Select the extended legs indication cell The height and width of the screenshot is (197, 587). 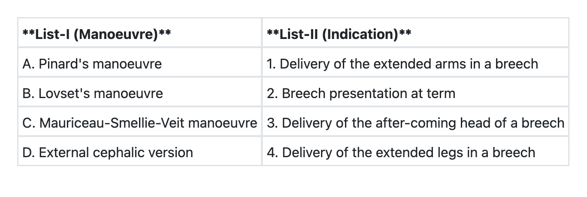[x=401, y=152]
